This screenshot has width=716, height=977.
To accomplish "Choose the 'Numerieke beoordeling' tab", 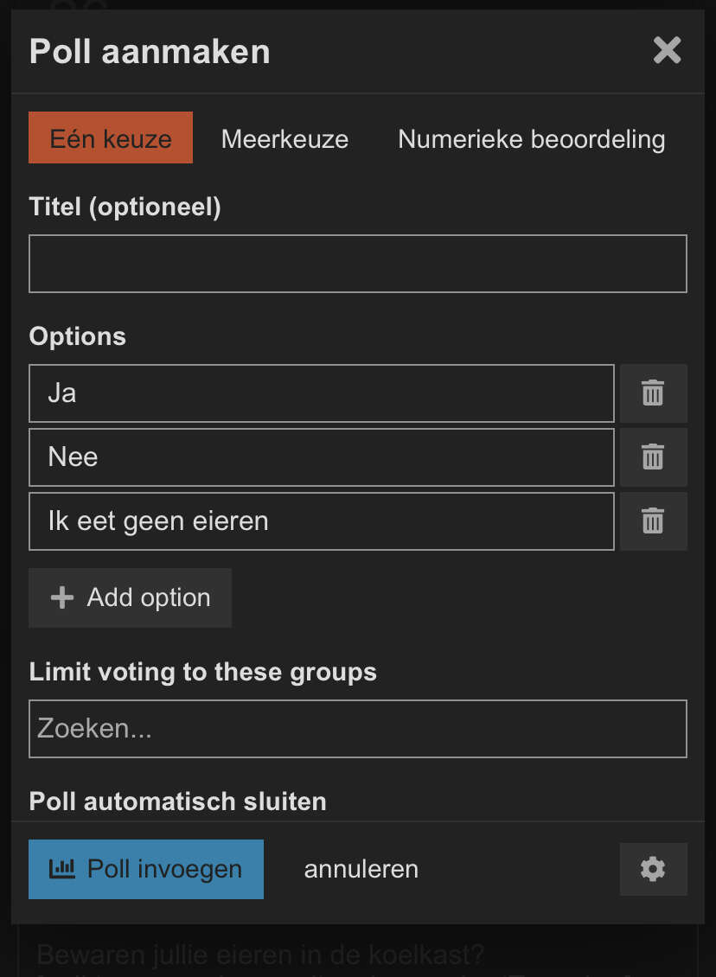I will click(x=531, y=138).
